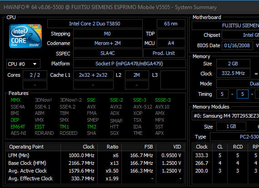The width and height of the screenshot is (259, 188).
Task: Click the memory Mode value field
Action: pos(238,84)
